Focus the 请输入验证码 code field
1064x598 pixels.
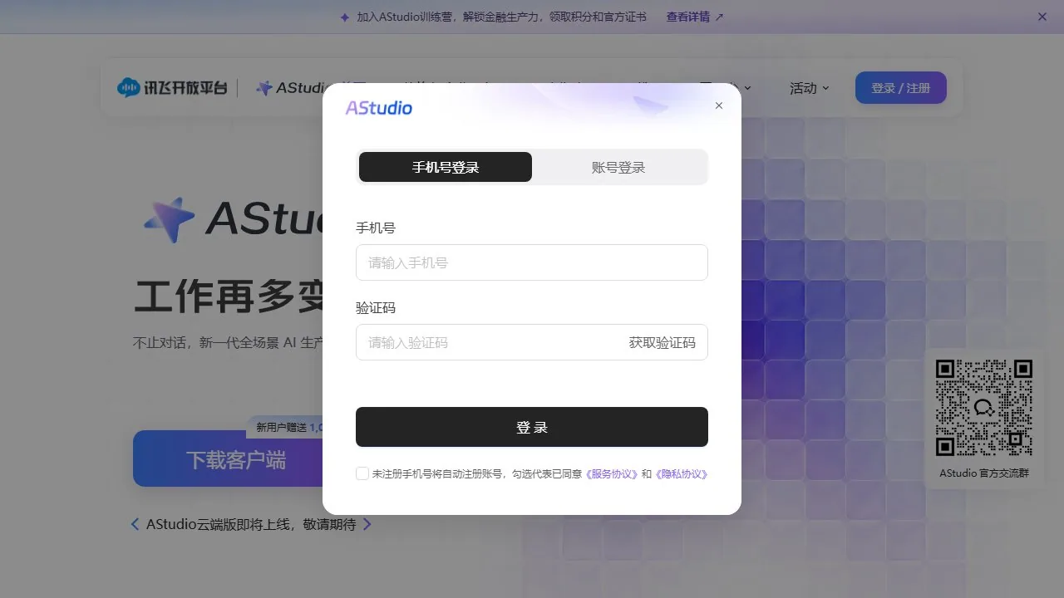[490, 342]
